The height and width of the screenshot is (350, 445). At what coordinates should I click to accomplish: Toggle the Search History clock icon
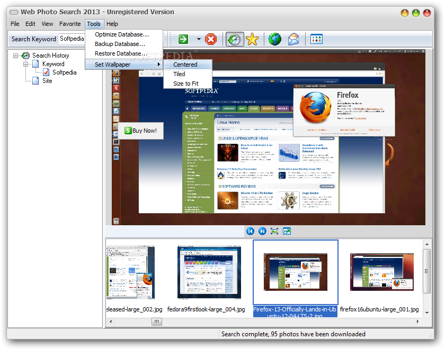click(x=235, y=39)
